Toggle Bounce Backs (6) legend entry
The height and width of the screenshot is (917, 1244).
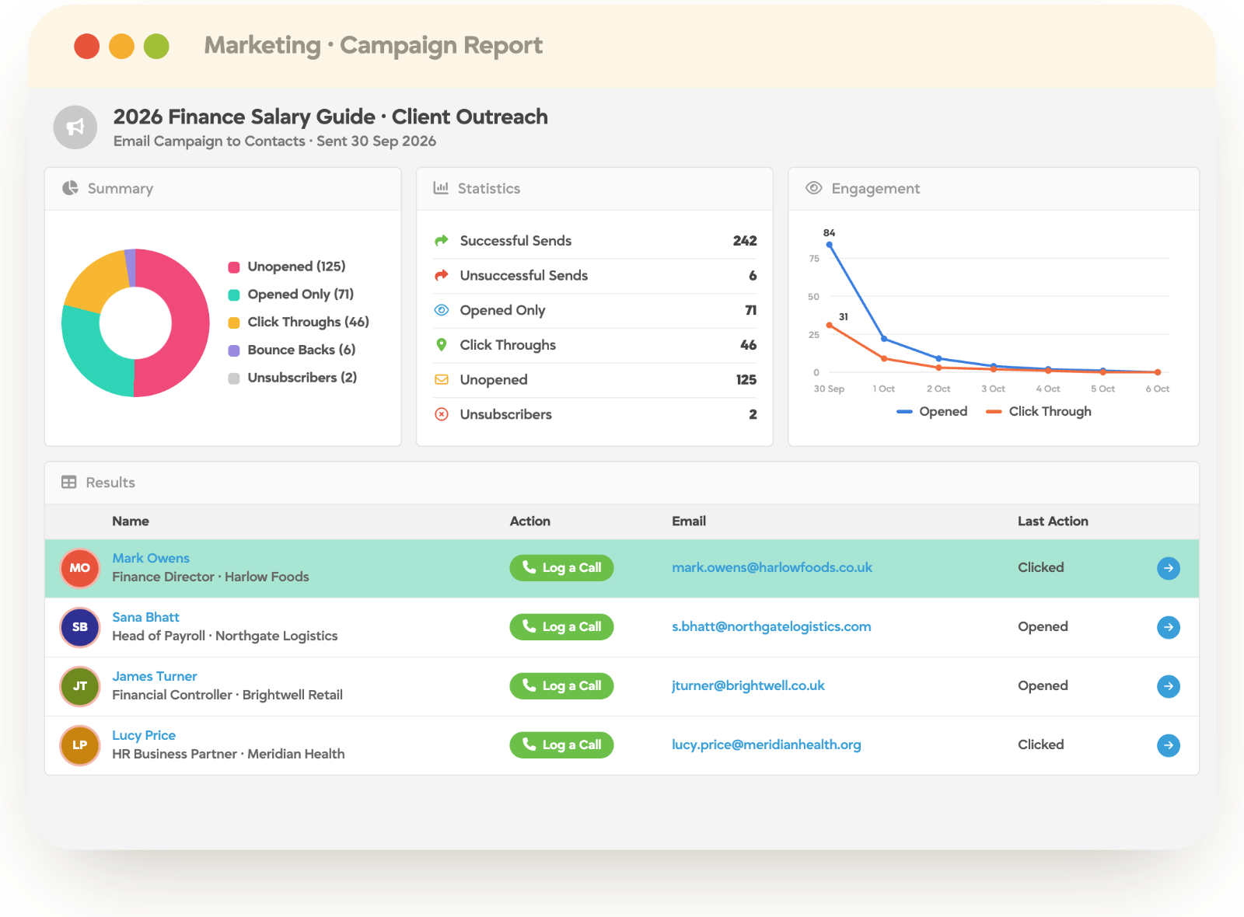pyautogui.click(x=292, y=350)
